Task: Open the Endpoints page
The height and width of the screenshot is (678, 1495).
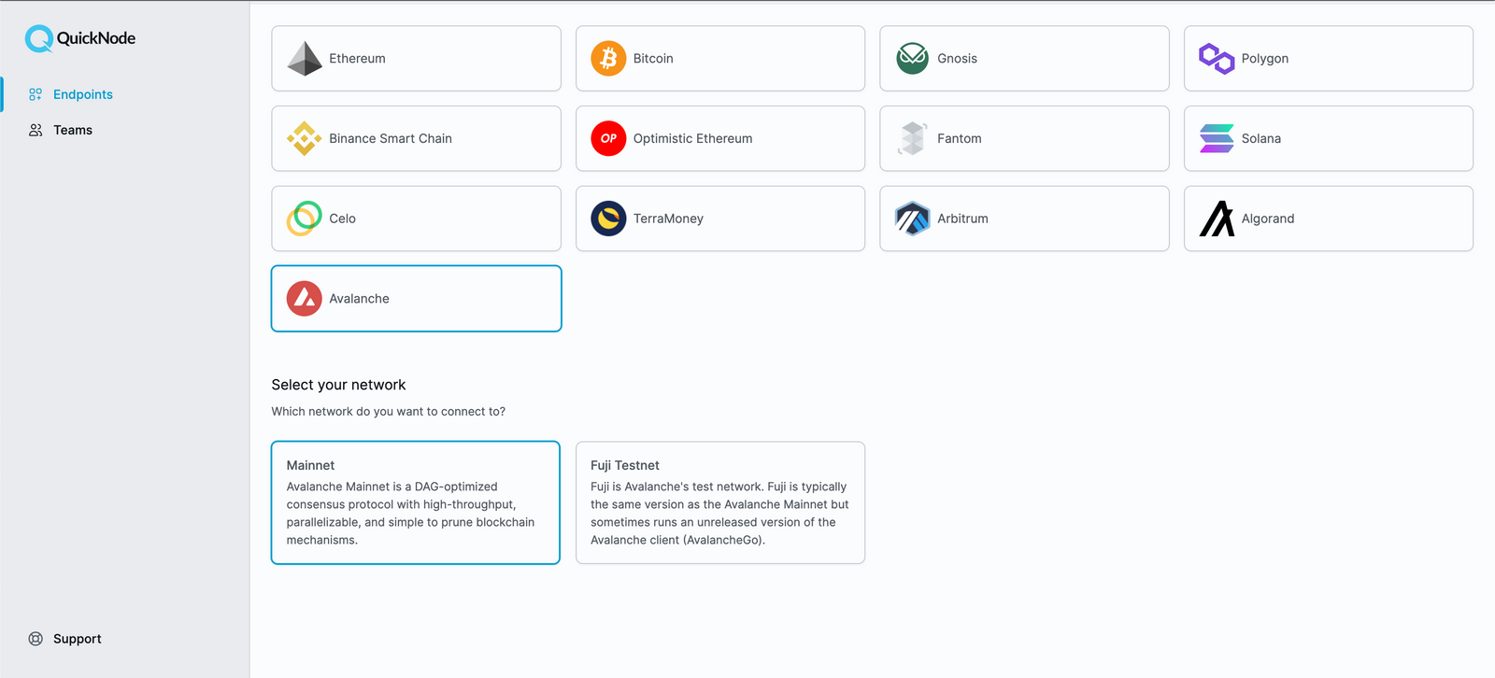Action: tap(82, 93)
